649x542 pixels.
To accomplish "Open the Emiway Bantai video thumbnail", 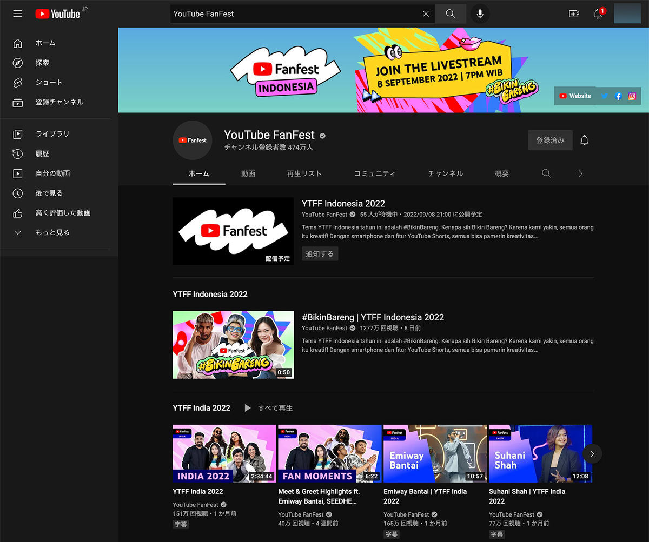I will click(435, 453).
